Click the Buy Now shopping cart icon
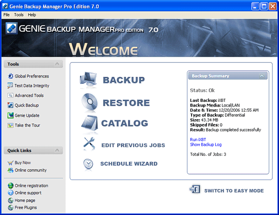 coord(10,162)
